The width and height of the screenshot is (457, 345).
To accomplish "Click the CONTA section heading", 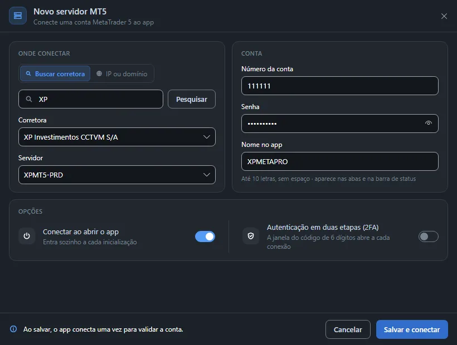I will pos(251,53).
